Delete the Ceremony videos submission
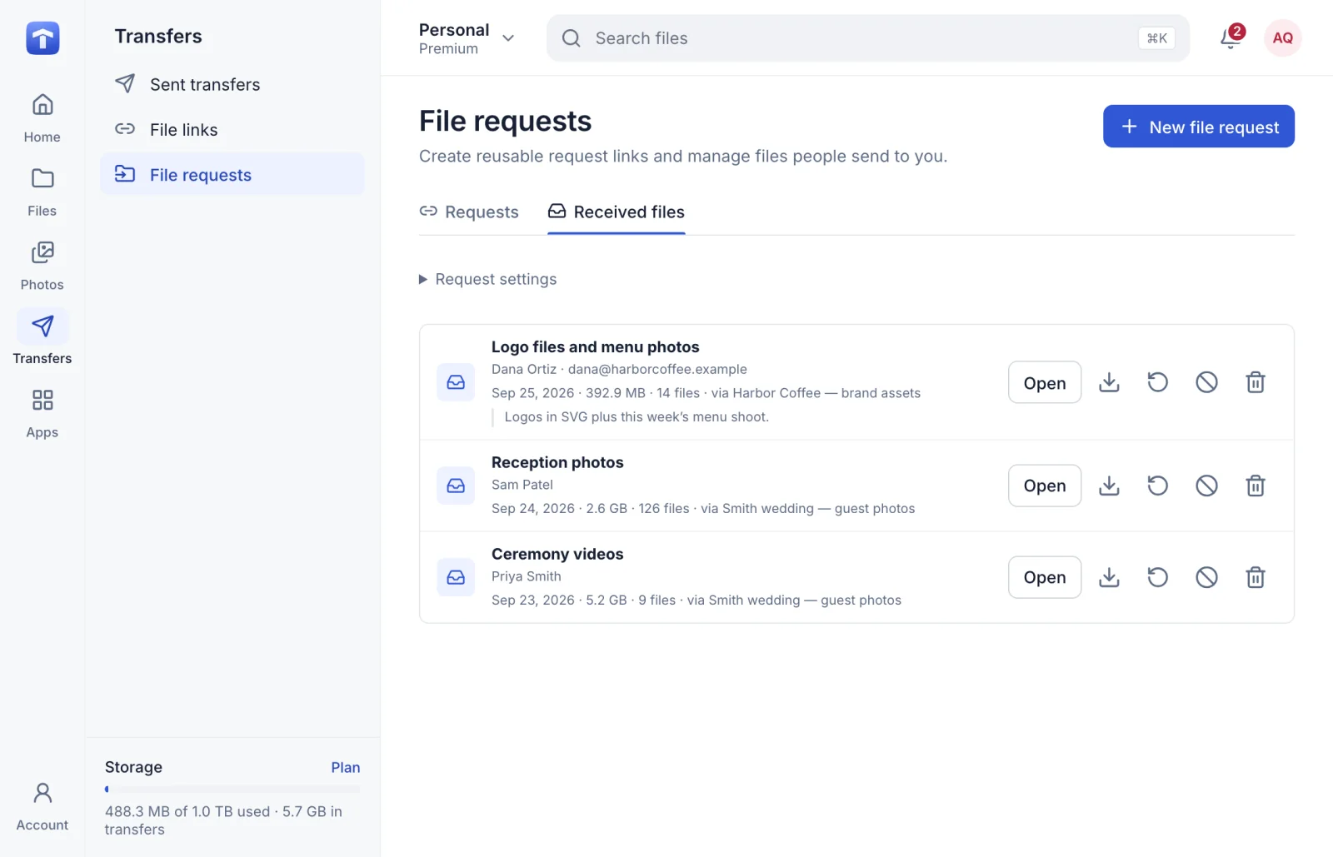1333x857 pixels. coord(1256,577)
